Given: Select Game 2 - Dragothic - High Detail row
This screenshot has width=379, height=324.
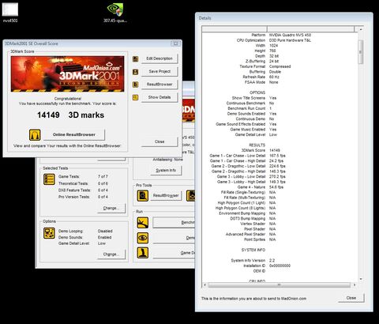Looking at the screenshot, I should (x=280, y=171).
